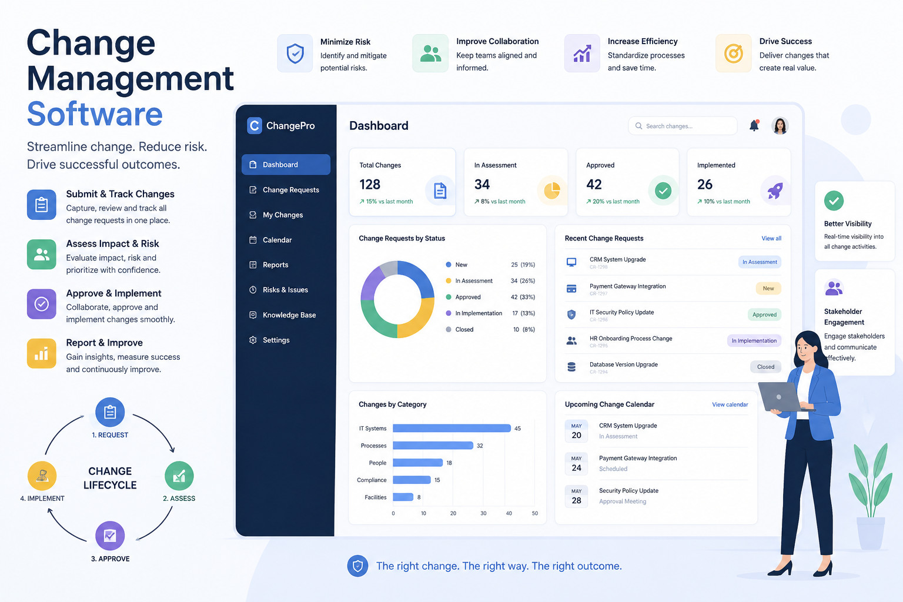Click the Closed status badge

(765, 367)
